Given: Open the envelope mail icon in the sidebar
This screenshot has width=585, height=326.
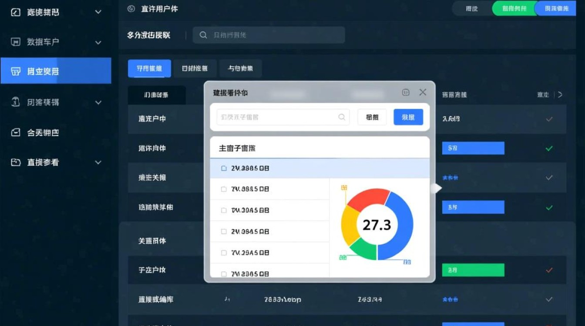Looking at the screenshot, I should tap(15, 133).
